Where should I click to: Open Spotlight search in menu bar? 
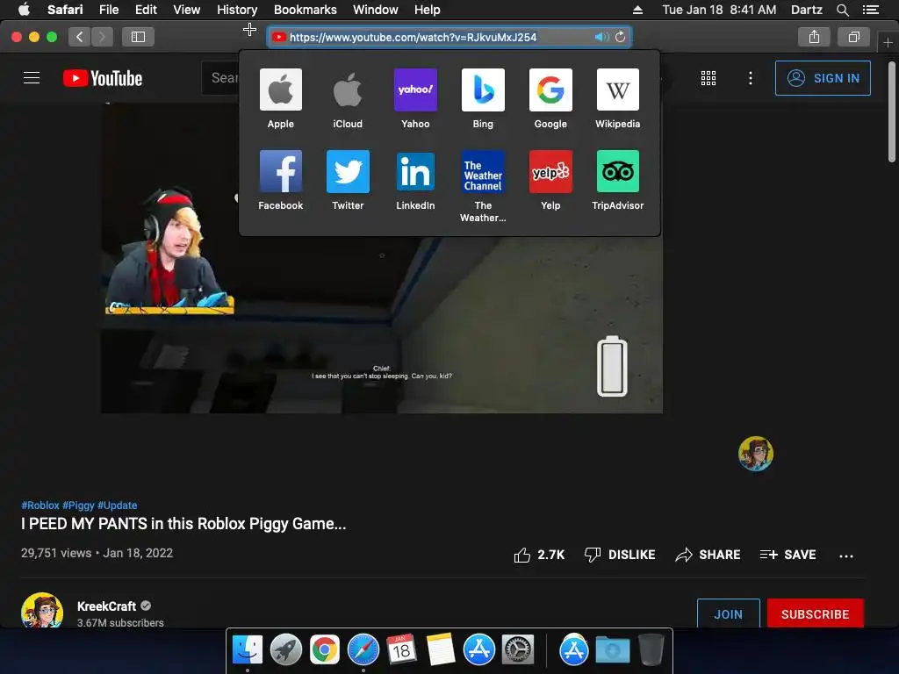click(842, 10)
